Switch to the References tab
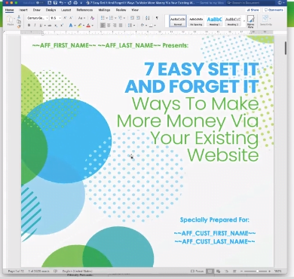The image size is (294, 279). tap(84, 10)
